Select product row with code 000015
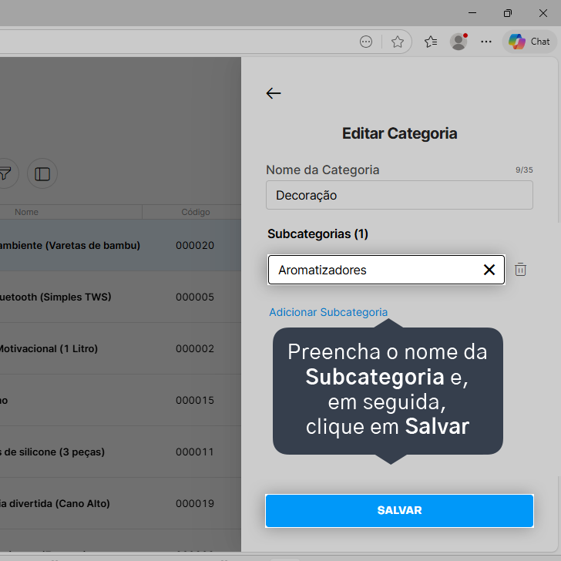Screen dimensions: 561x561 click(x=120, y=400)
